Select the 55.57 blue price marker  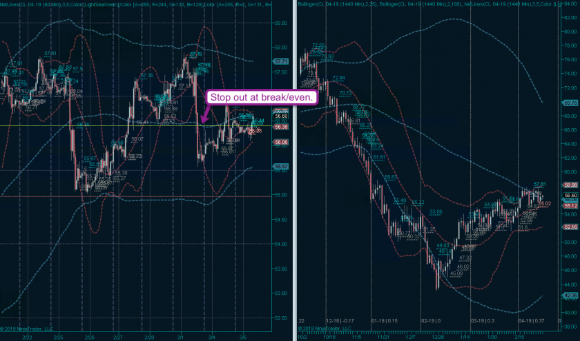[281, 167]
